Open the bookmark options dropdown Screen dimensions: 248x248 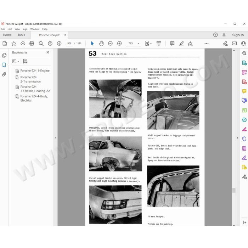(16, 61)
